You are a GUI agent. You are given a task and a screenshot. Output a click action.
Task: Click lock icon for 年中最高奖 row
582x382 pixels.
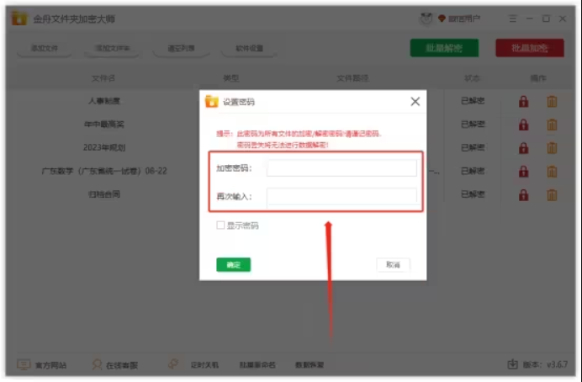523,125
